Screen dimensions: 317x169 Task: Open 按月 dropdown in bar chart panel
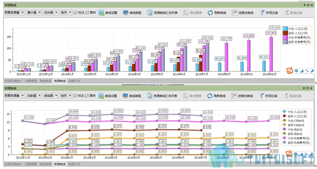(66, 13)
